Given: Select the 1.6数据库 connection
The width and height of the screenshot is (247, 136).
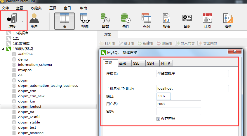Looking at the screenshot, I should (x=20, y=33).
